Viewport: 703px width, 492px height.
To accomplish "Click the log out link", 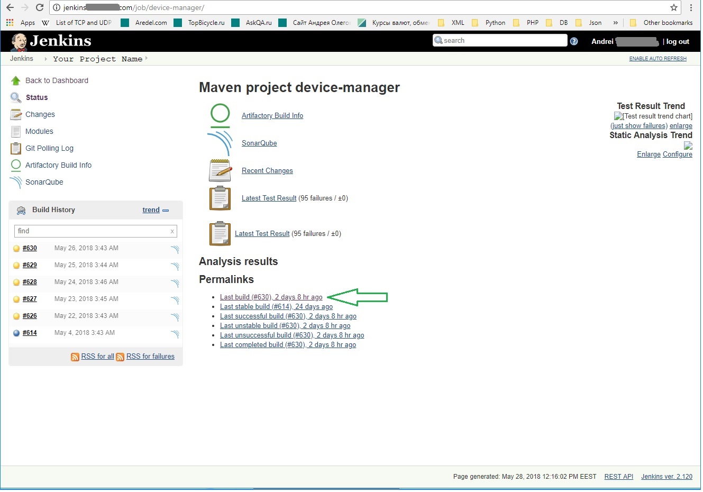I will (x=678, y=42).
